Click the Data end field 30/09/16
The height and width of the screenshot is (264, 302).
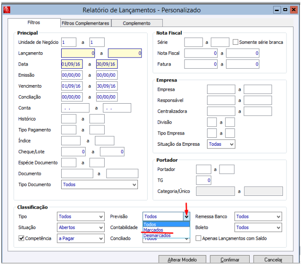point(107,64)
